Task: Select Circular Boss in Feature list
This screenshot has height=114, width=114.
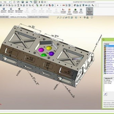Action: (109, 64)
